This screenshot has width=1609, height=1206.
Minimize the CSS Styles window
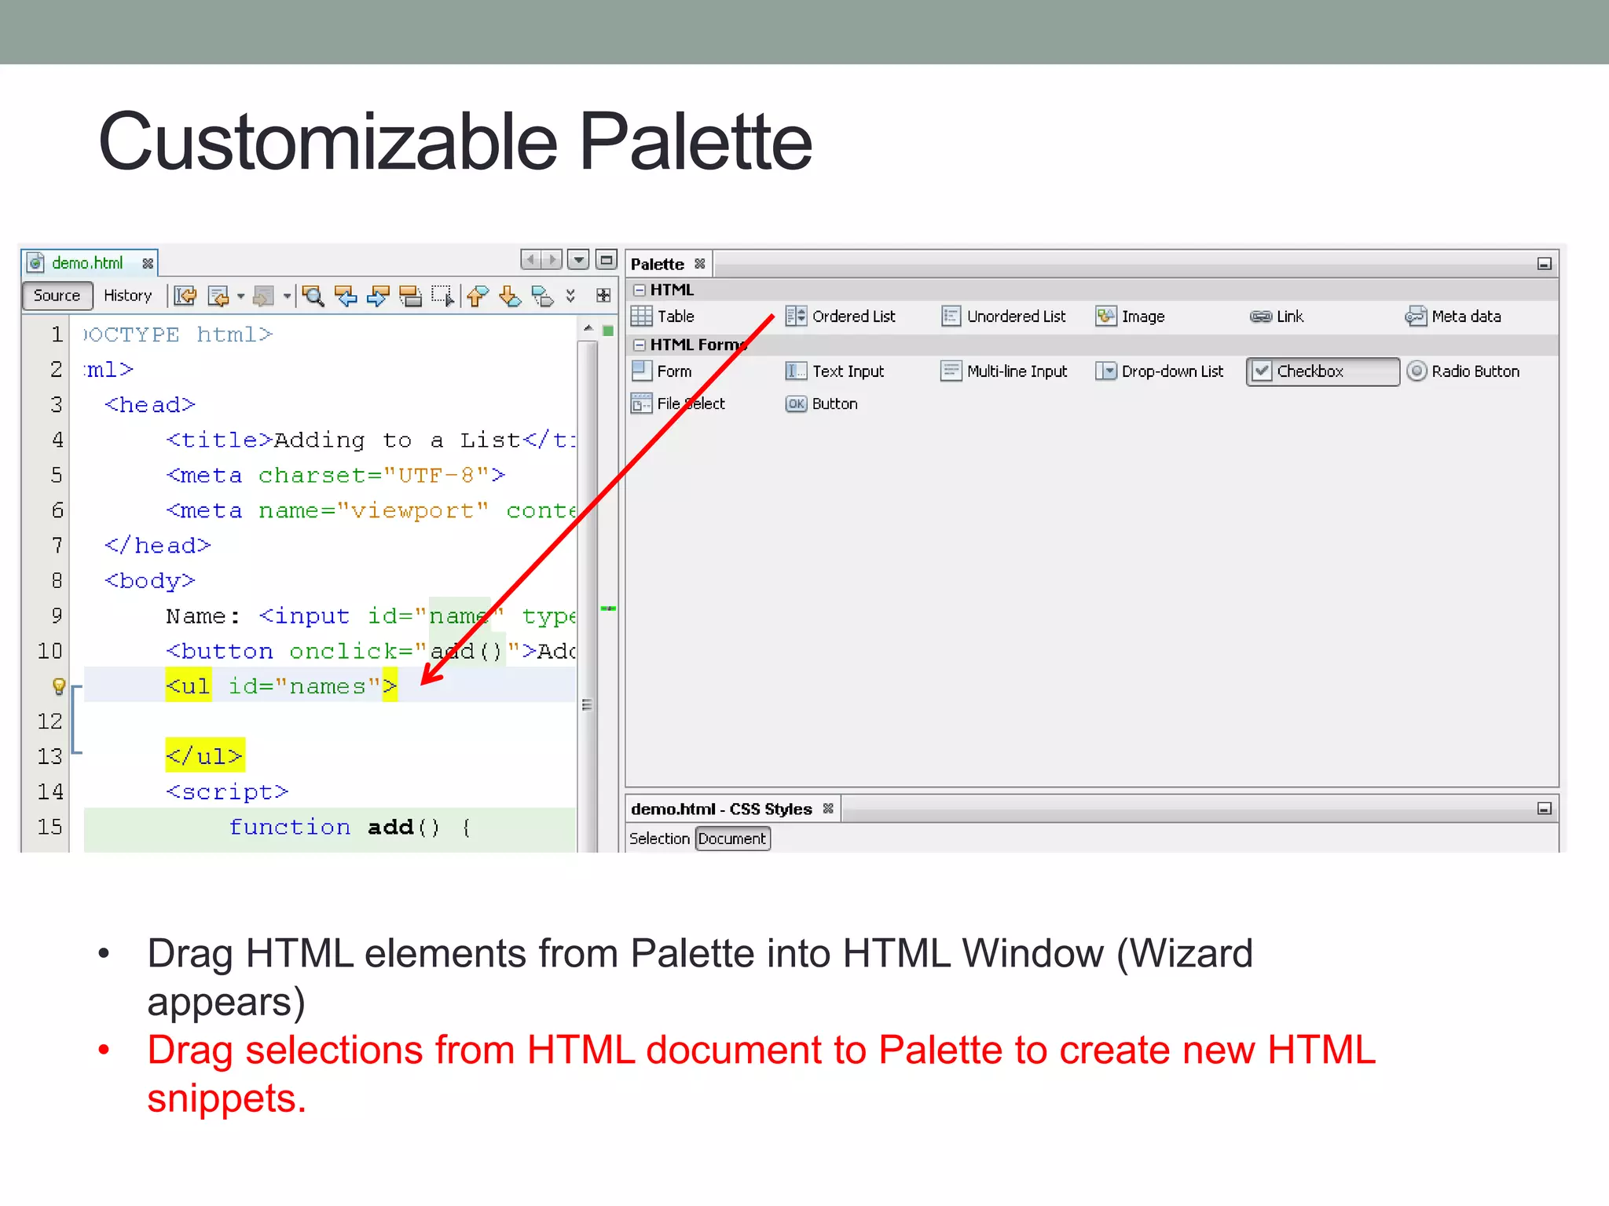[x=1544, y=809]
